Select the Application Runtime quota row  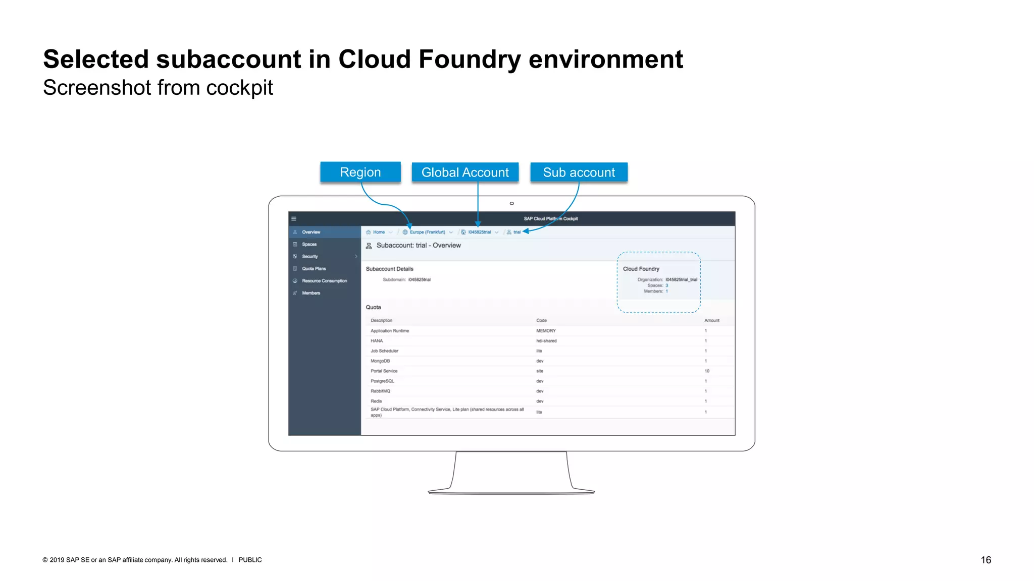[x=549, y=331]
